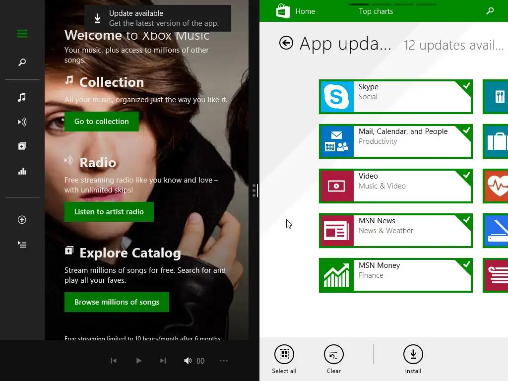Click the Explore Catalog heading
Viewport: 508px width, 381px height.
click(x=130, y=253)
